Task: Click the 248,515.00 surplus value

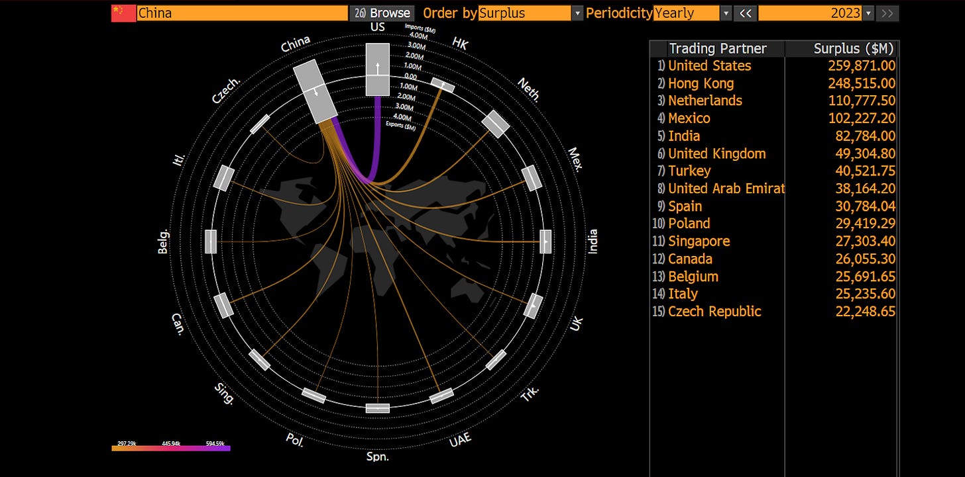Action: pyautogui.click(x=862, y=83)
